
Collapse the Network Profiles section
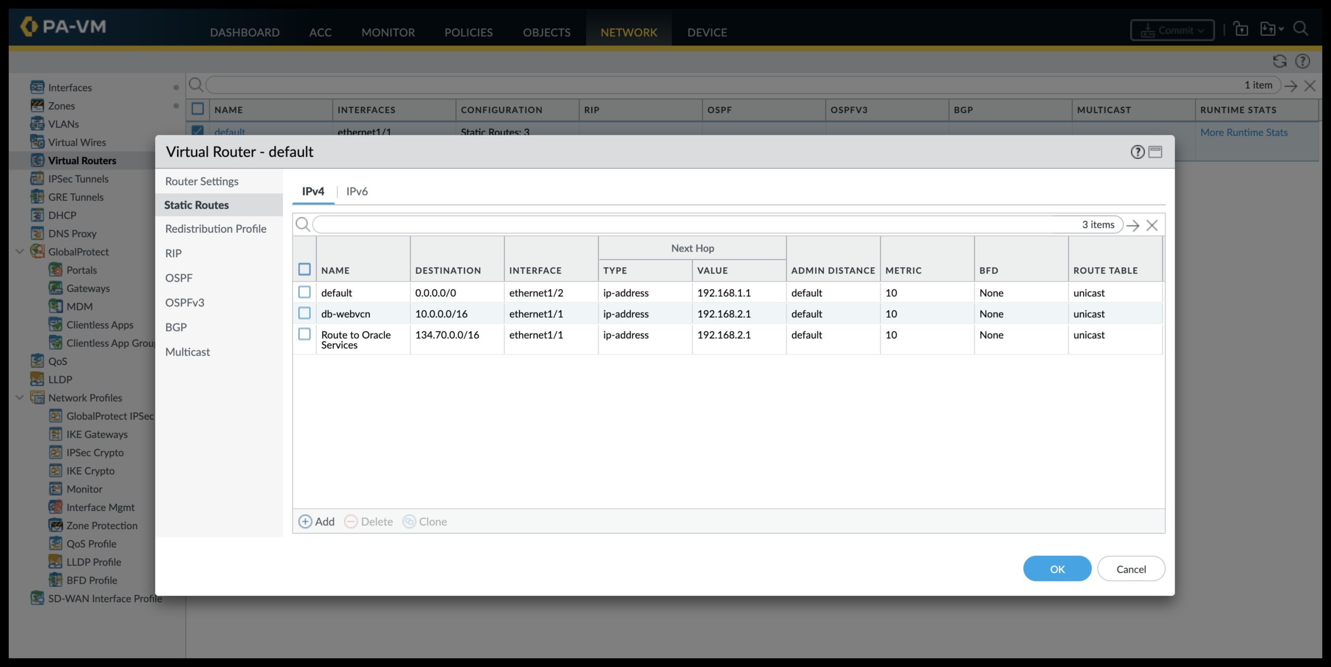(19, 397)
